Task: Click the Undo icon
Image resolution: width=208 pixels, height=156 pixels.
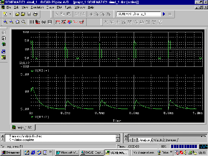Action: pos(77,14)
